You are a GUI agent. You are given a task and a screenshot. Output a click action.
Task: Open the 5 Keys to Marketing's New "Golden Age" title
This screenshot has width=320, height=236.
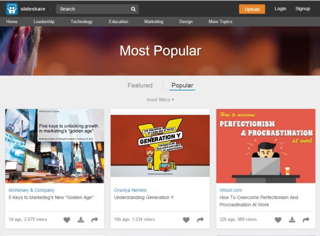point(51,197)
